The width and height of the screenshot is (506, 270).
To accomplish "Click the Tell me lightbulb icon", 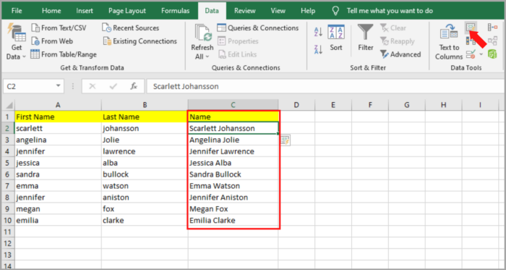I will pyautogui.click(x=336, y=11).
